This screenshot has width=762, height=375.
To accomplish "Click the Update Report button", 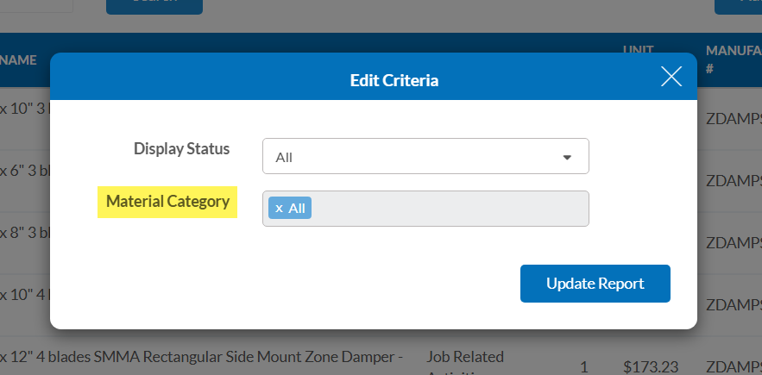I will click(595, 284).
